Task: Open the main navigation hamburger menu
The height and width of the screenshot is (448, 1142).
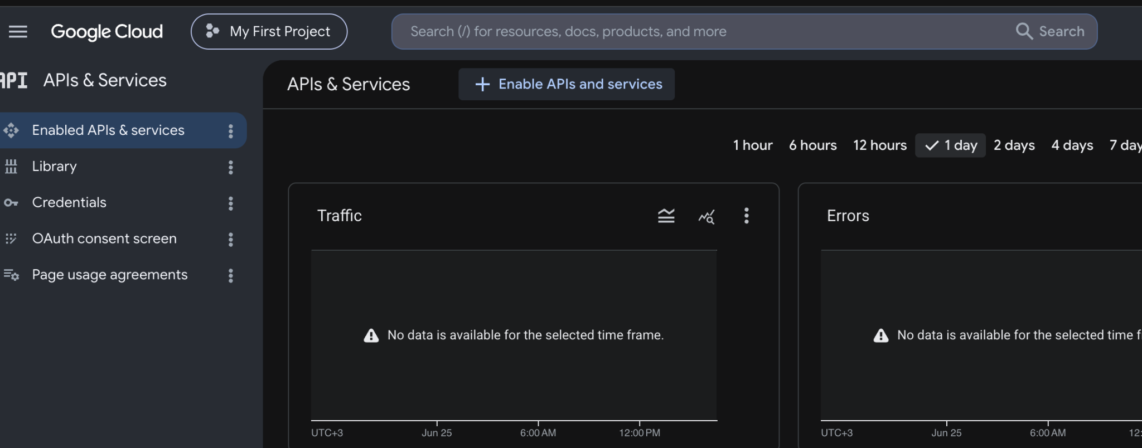Action: point(18,32)
